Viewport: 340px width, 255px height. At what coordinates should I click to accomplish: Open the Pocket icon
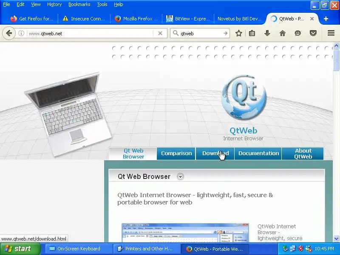tap(313, 34)
